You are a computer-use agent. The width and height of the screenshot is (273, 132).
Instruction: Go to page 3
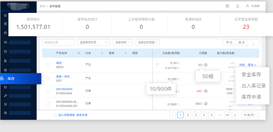[196, 115]
